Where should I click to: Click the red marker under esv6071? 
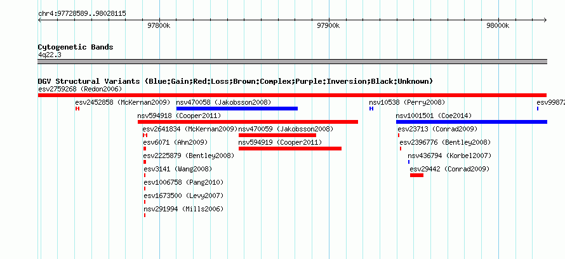[145, 149]
